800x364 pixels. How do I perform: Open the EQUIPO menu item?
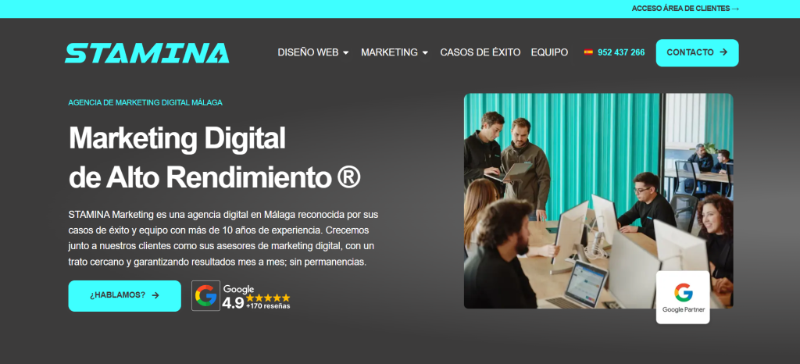point(549,52)
